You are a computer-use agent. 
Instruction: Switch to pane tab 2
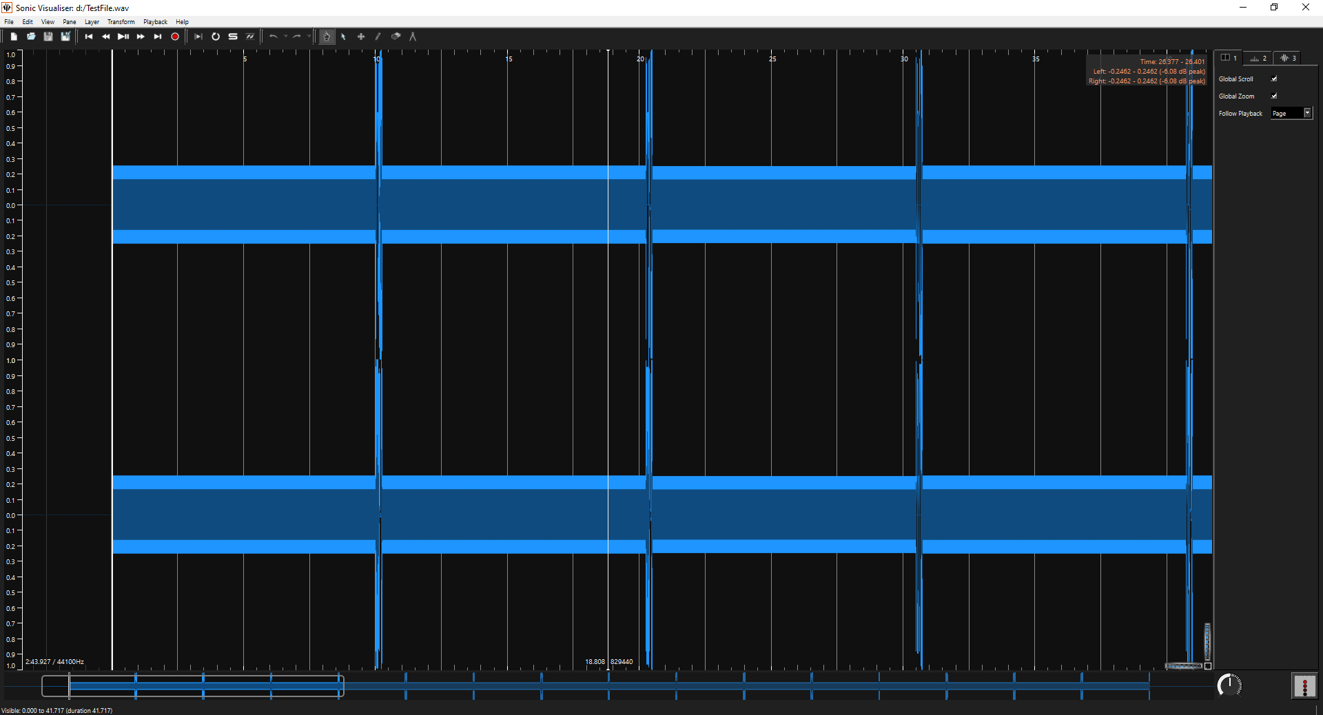click(1258, 58)
